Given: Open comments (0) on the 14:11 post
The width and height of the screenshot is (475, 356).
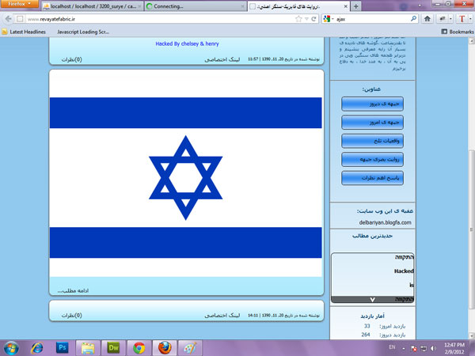Looking at the screenshot, I should [72, 315].
